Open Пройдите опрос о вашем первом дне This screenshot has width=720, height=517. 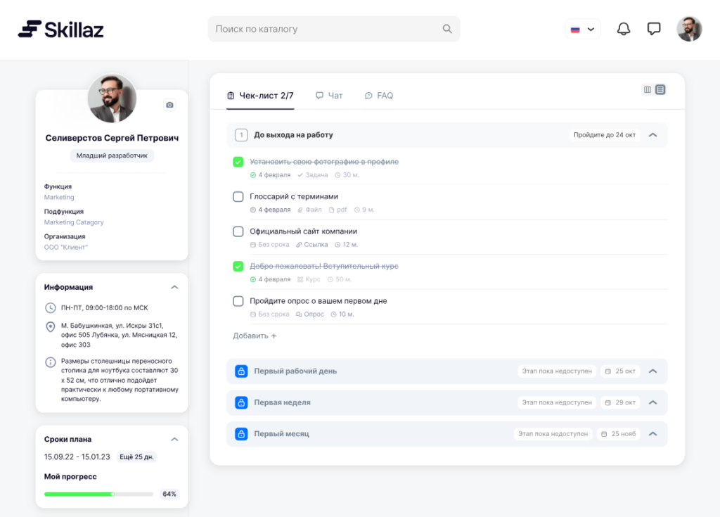(x=319, y=301)
